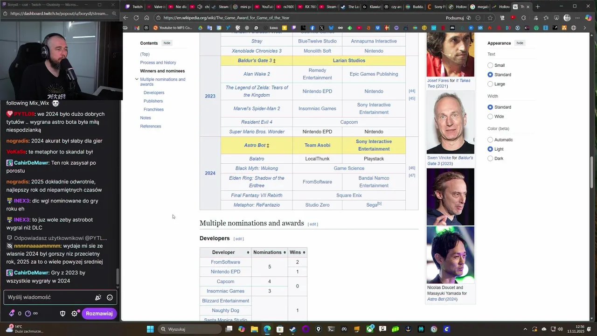Open the emoji picker in the chat box
The image size is (597, 336).
110,297
